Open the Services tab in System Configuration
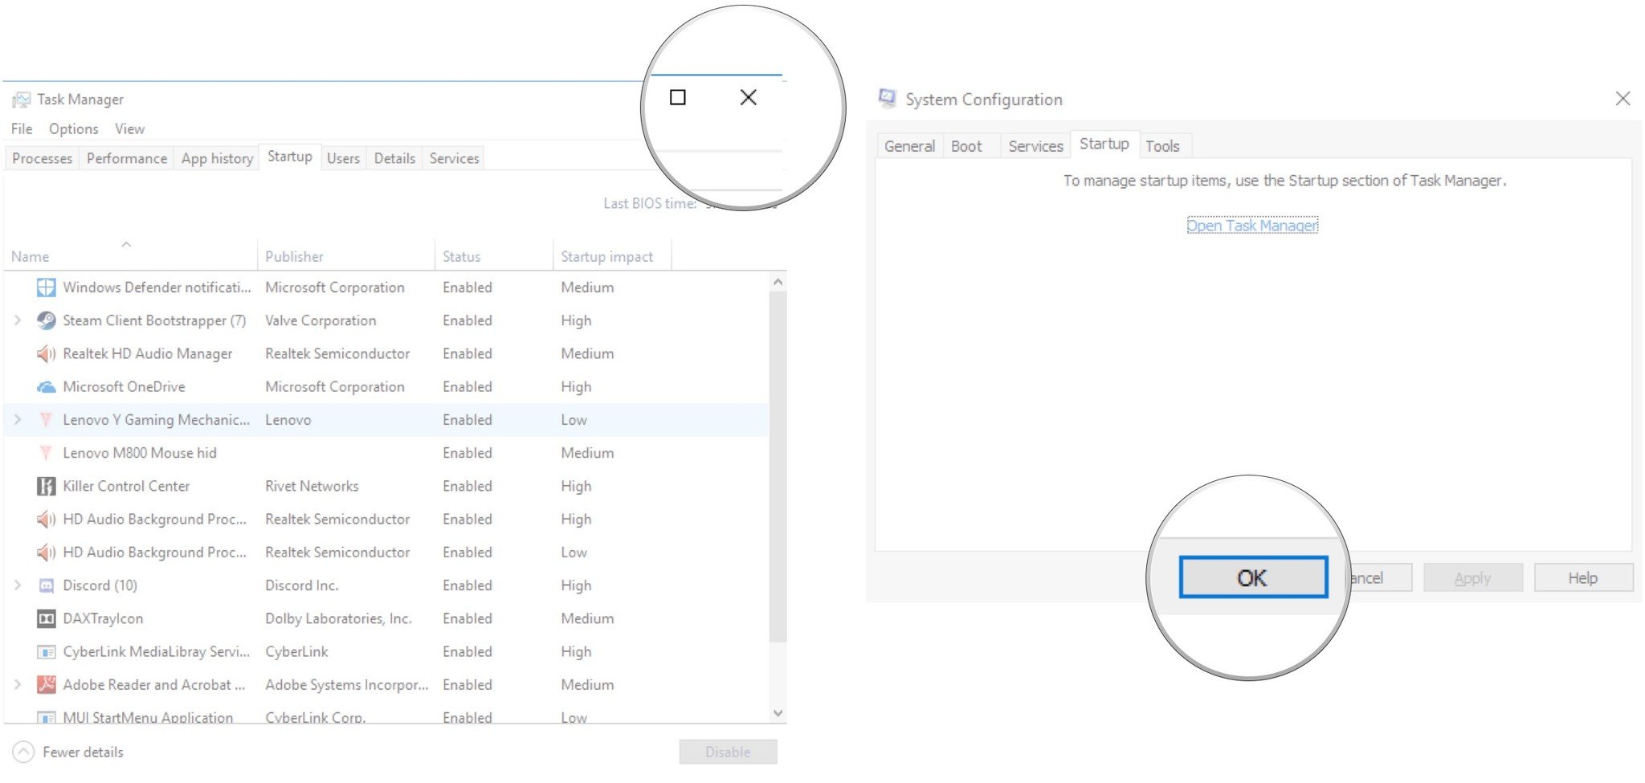This screenshot has height=783, width=1645. click(x=1035, y=146)
